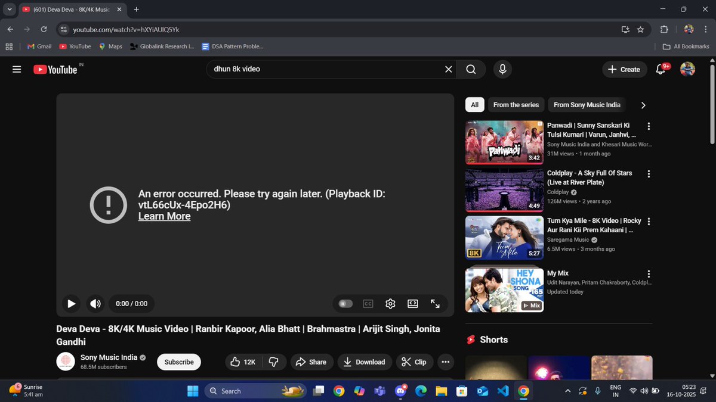Open the browser tab search dropdown arrow

pyautogui.click(x=10, y=10)
